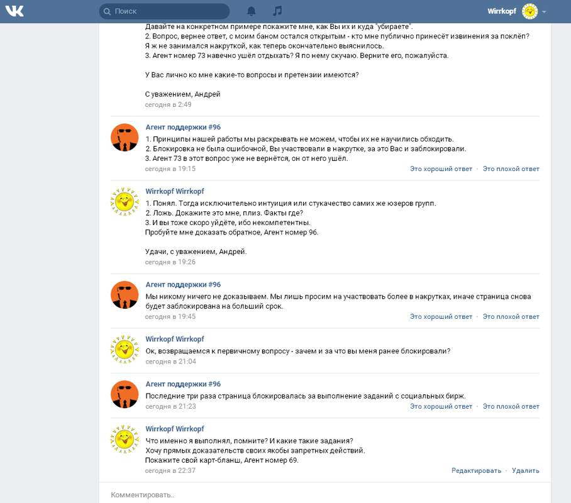Open Агент поддержки #96 name on 19:45 reply

click(x=183, y=284)
